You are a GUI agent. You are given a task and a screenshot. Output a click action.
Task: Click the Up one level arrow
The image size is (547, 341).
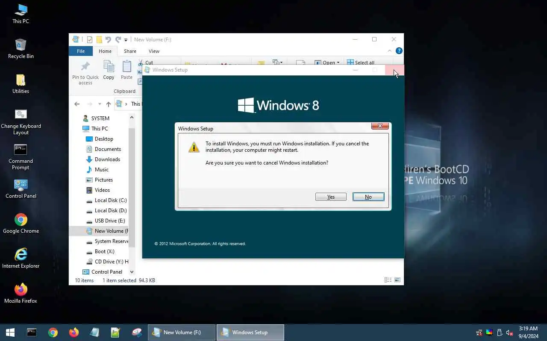pos(109,104)
